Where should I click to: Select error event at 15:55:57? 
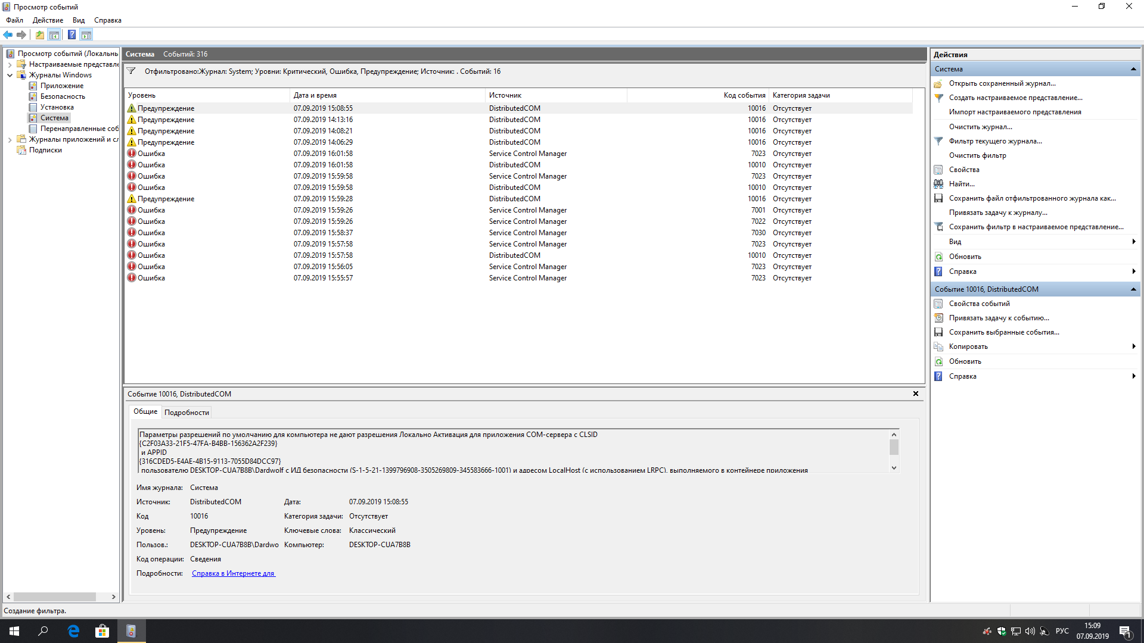[x=518, y=278]
